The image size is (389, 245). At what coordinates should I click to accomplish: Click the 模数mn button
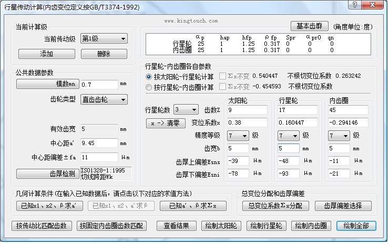(x=48, y=84)
